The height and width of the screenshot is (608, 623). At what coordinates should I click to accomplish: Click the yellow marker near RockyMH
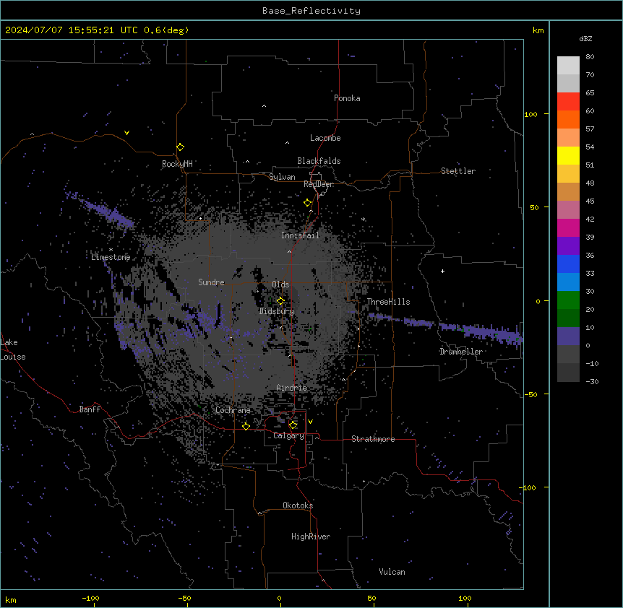(180, 147)
